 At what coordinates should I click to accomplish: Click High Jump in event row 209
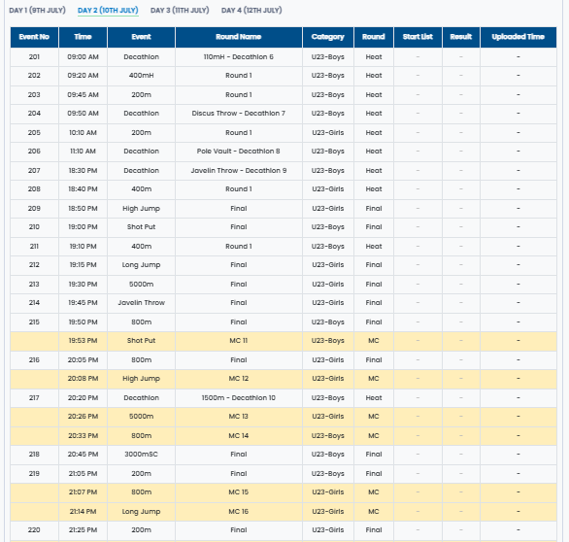(141, 209)
